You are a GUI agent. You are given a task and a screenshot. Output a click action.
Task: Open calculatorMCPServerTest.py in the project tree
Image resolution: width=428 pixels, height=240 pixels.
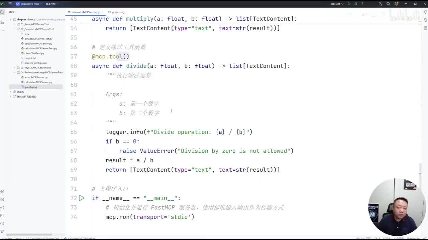(40, 48)
